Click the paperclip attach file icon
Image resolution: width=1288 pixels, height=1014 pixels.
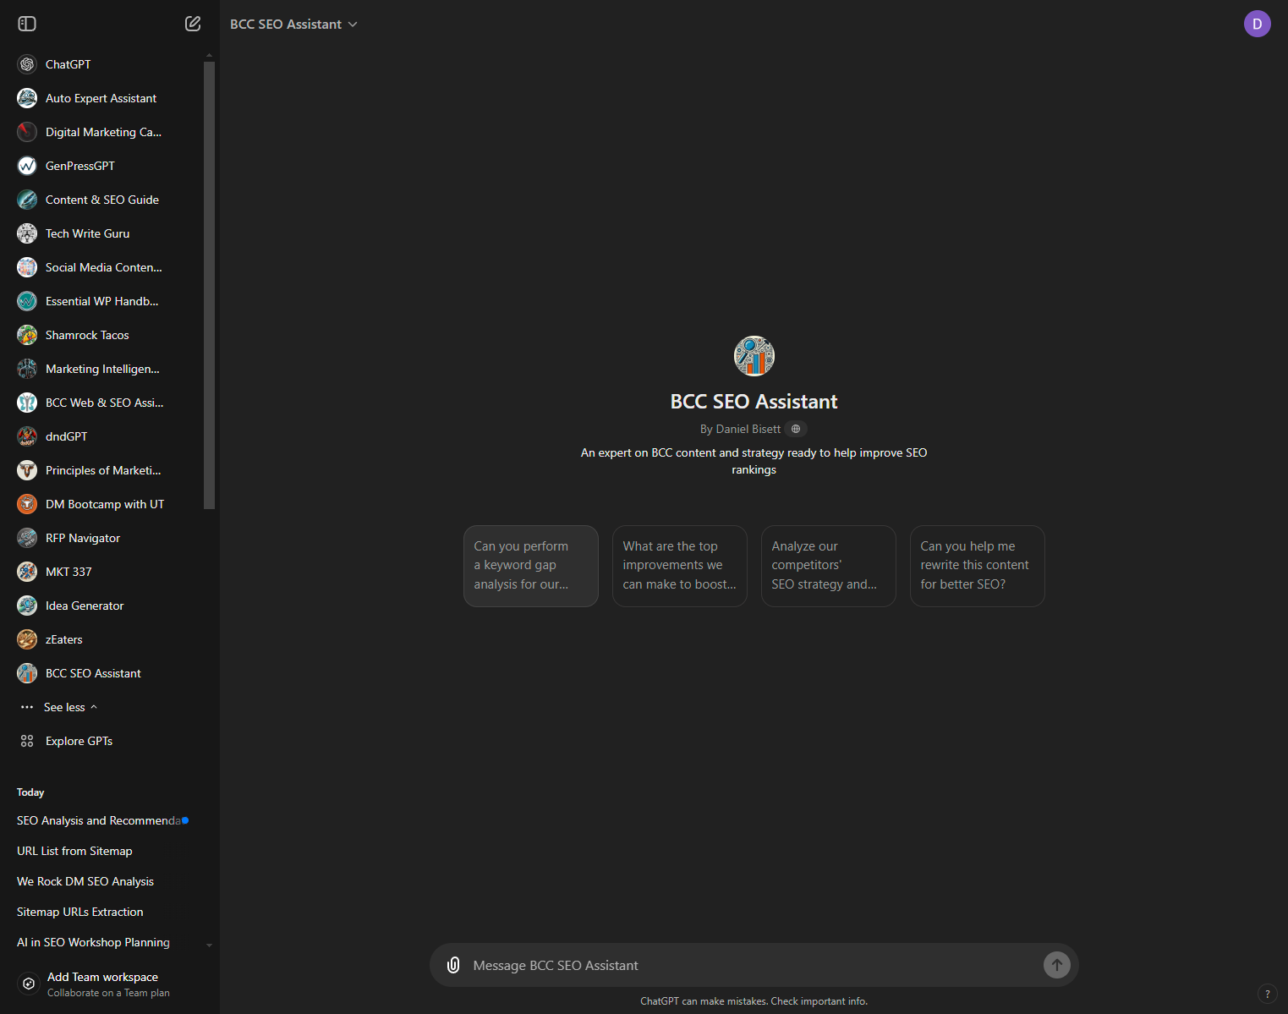[x=453, y=965]
